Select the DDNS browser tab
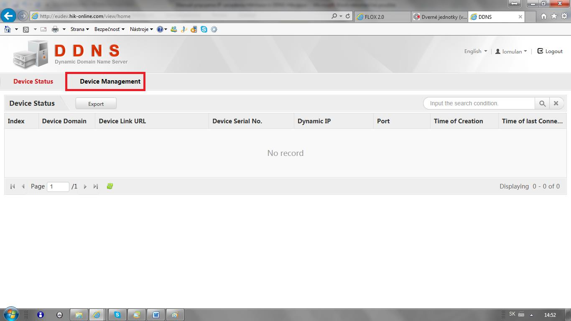 click(493, 17)
